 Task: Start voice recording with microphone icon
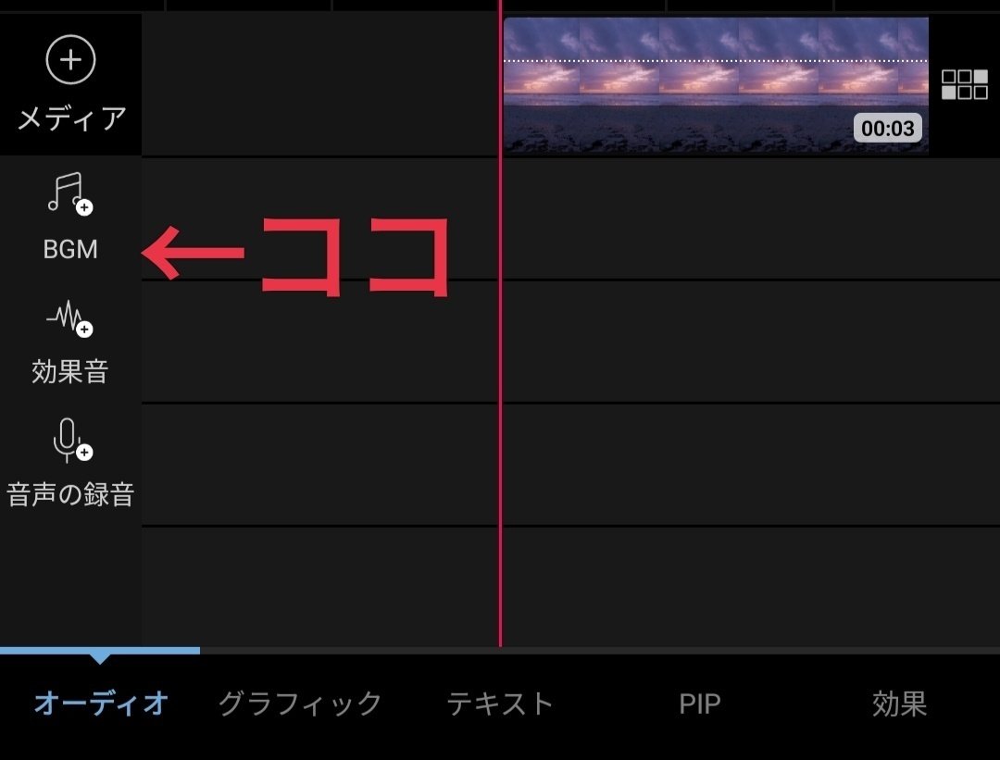(x=71, y=440)
